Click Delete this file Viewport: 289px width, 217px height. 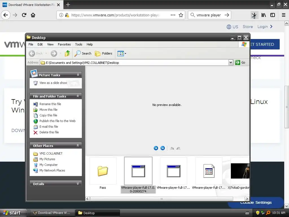click(x=49, y=132)
